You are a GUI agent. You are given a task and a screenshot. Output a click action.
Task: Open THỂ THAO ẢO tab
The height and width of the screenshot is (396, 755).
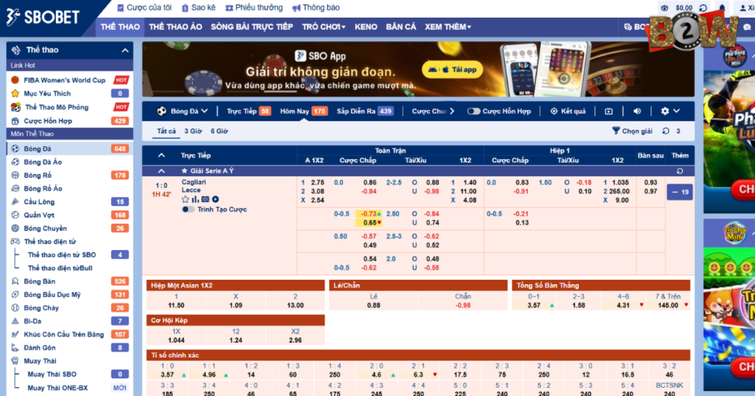pyautogui.click(x=175, y=27)
